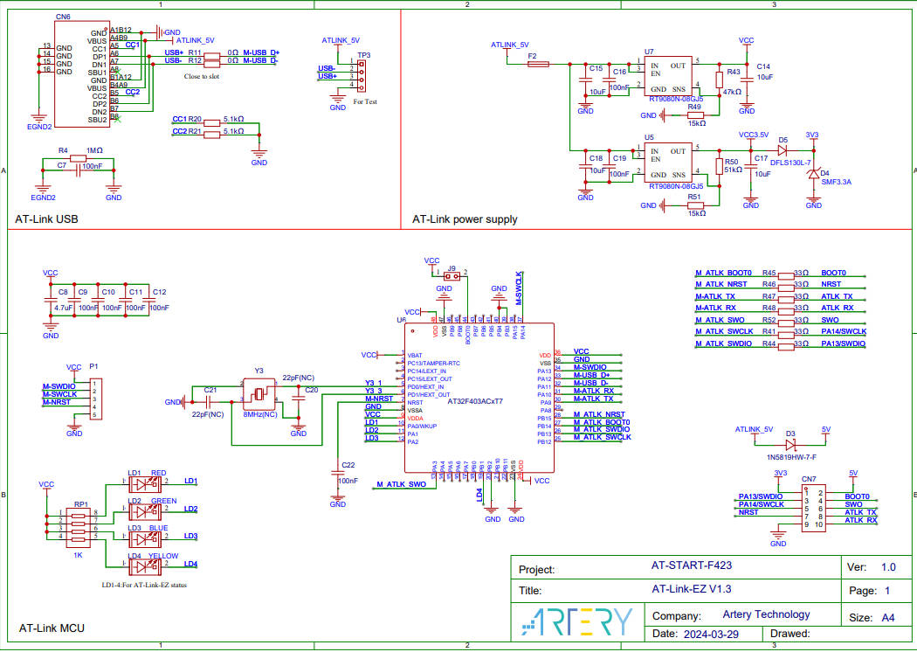
Task: Click the R50 '51kΩ' value
Action: pos(733,170)
